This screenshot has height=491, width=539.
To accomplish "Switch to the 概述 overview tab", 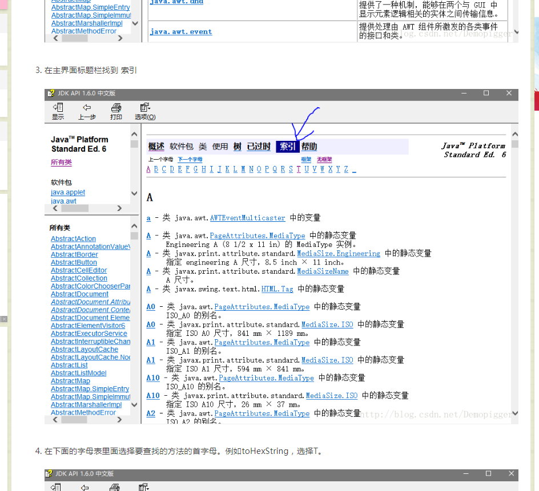I will pos(156,147).
